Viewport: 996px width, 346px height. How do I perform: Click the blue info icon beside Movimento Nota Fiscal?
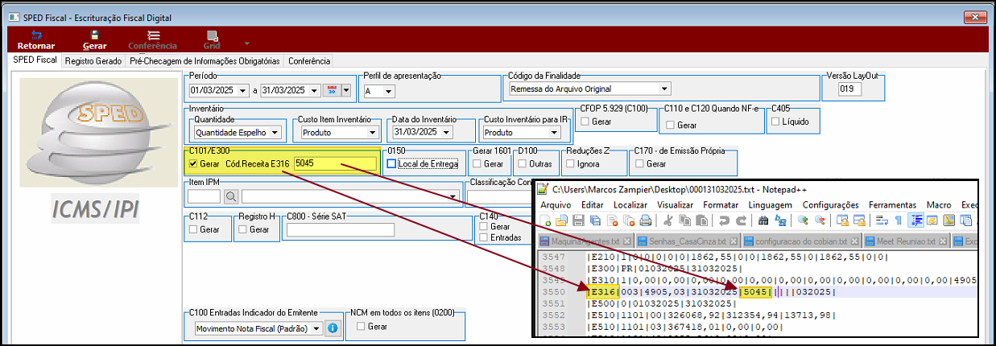coord(333,328)
